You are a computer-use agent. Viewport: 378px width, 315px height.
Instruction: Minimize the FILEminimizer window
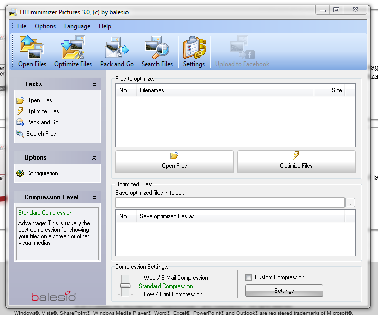click(x=323, y=10)
